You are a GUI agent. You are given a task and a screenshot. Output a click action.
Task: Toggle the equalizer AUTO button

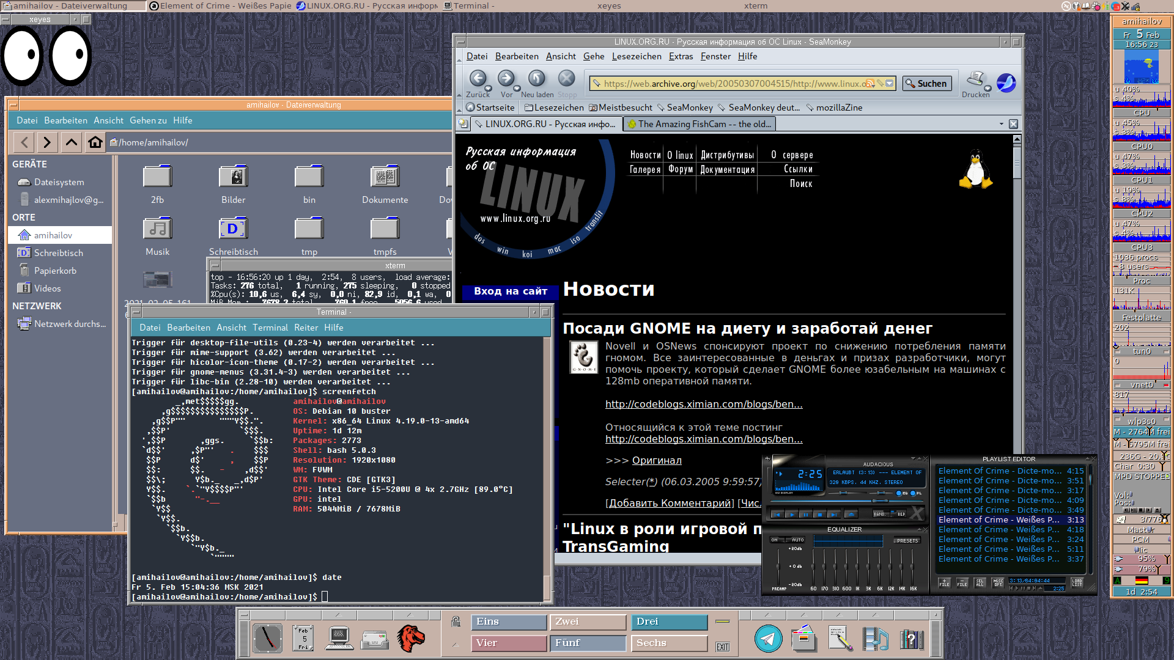796,540
